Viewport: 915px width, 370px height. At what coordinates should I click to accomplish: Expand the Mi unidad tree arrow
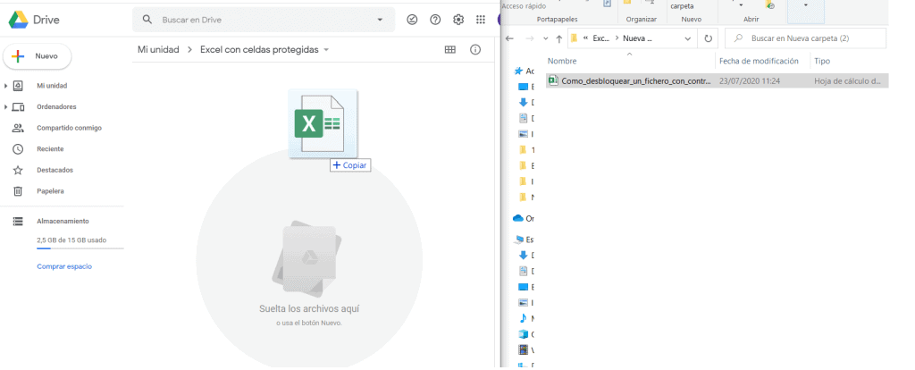6,86
